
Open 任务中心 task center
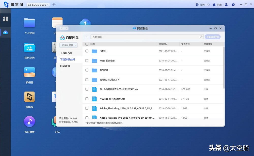click(202, 5)
